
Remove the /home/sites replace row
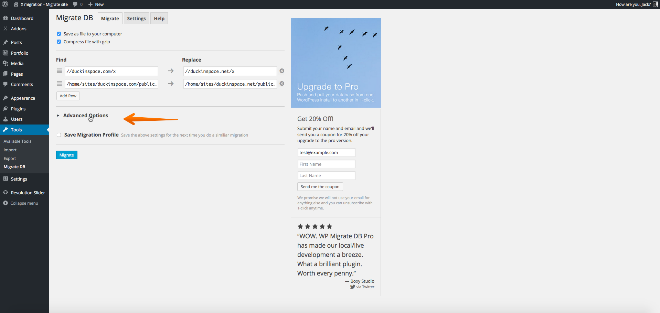(282, 84)
